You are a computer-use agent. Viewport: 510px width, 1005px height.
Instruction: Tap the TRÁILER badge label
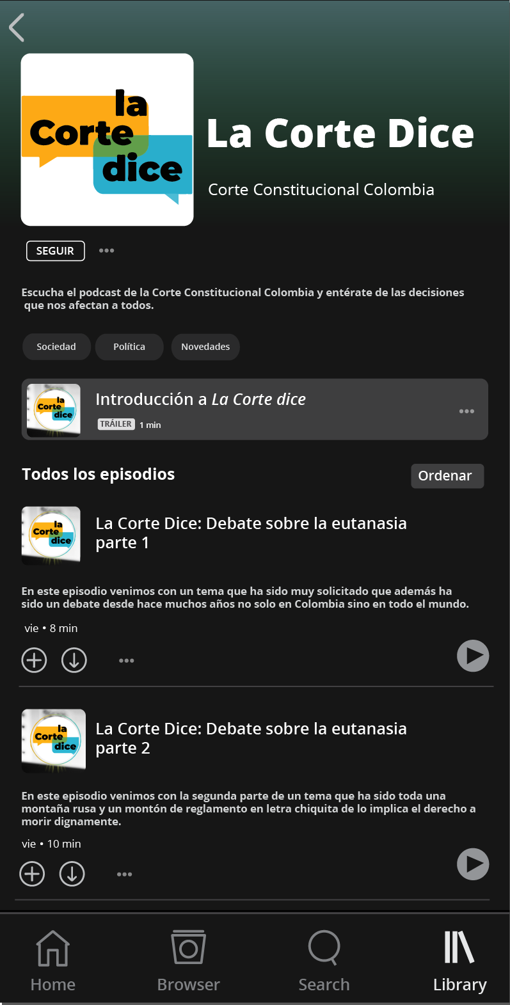tap(116, 424)
